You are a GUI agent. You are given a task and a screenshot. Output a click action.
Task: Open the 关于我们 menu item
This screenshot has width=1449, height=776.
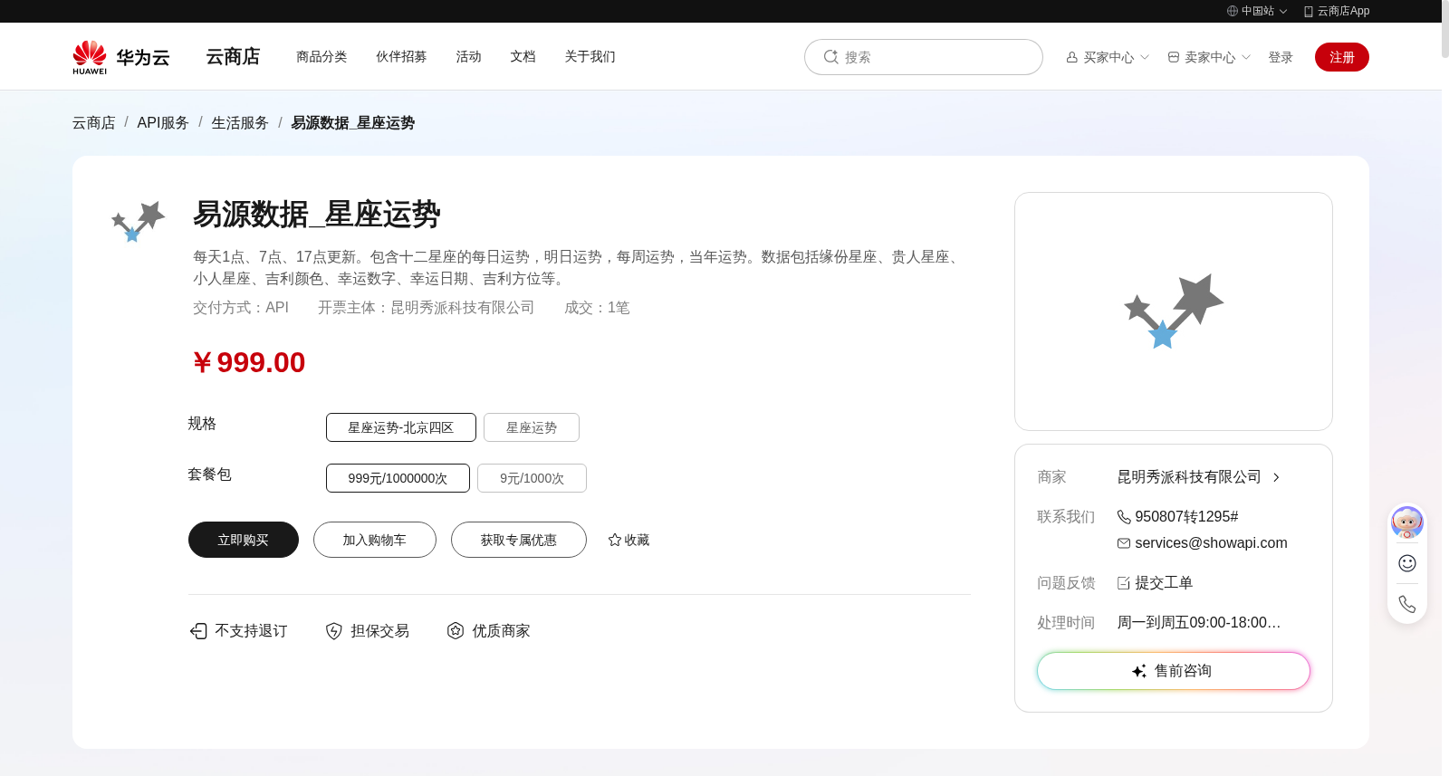[590, 56]
